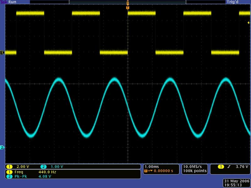Click the orange horizontal delay trigger icon
This screenshot has height=188, width=251.
point(147,171)
